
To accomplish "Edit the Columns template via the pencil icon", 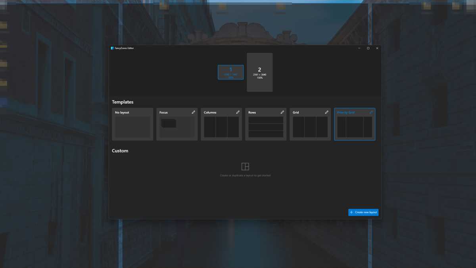I will [238, 112].
